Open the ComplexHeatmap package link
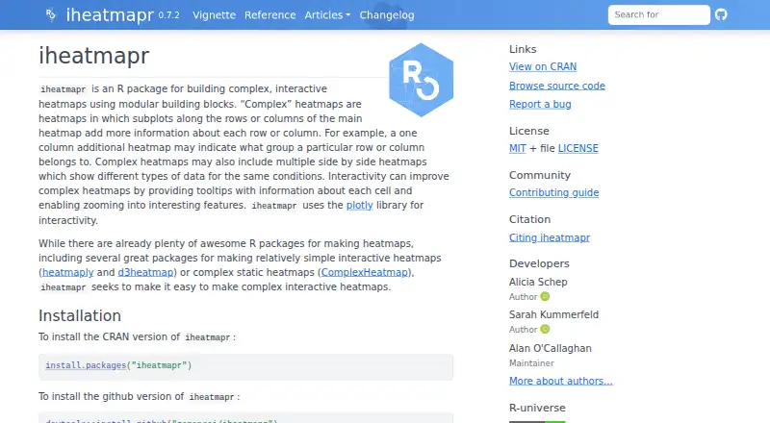Screen dimensions: 770x423 365,272
